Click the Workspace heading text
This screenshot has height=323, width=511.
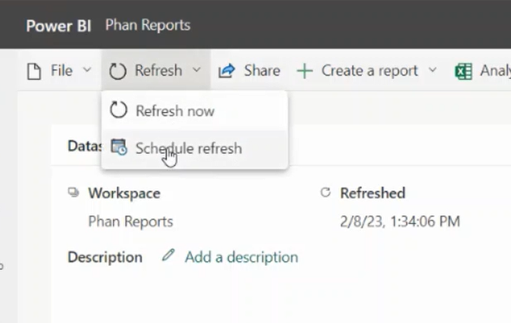pyautogui.click(x=124, y=193)
